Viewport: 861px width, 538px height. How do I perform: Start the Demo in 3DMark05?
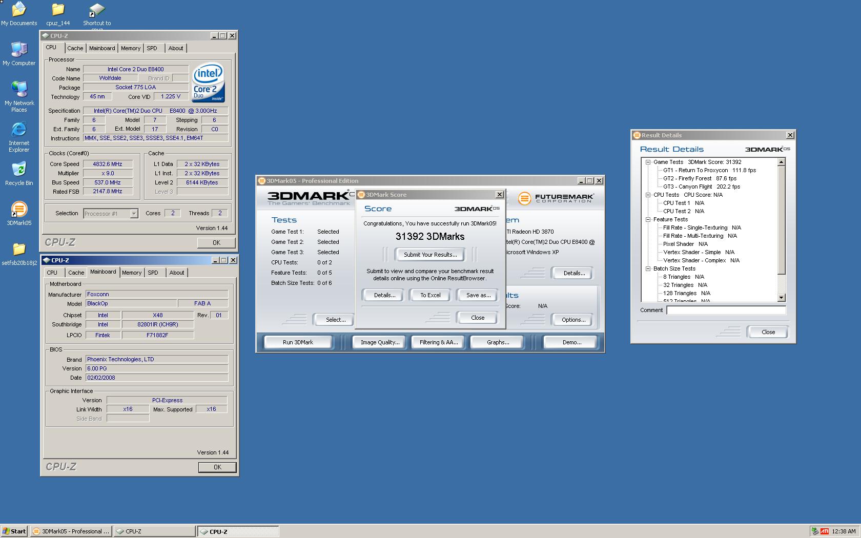pos(571,342)
